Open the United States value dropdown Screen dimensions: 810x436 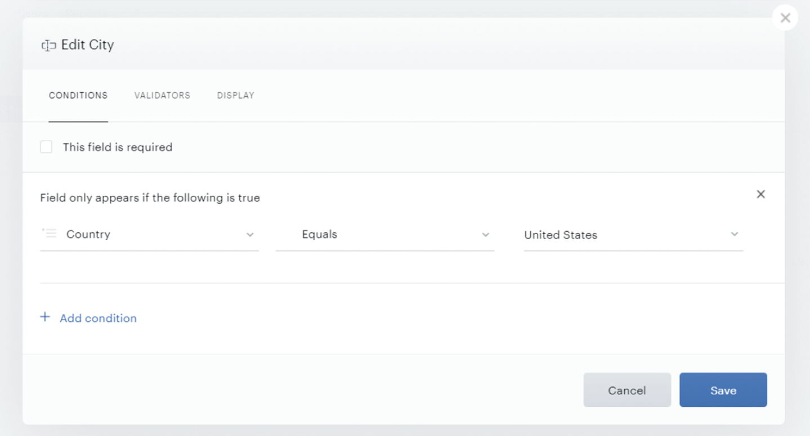pos(633,235)
